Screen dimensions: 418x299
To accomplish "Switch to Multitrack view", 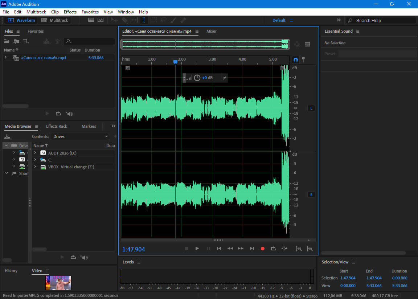I will [55, 20].
